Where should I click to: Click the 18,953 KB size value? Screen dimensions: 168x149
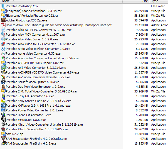coord(141,143)
